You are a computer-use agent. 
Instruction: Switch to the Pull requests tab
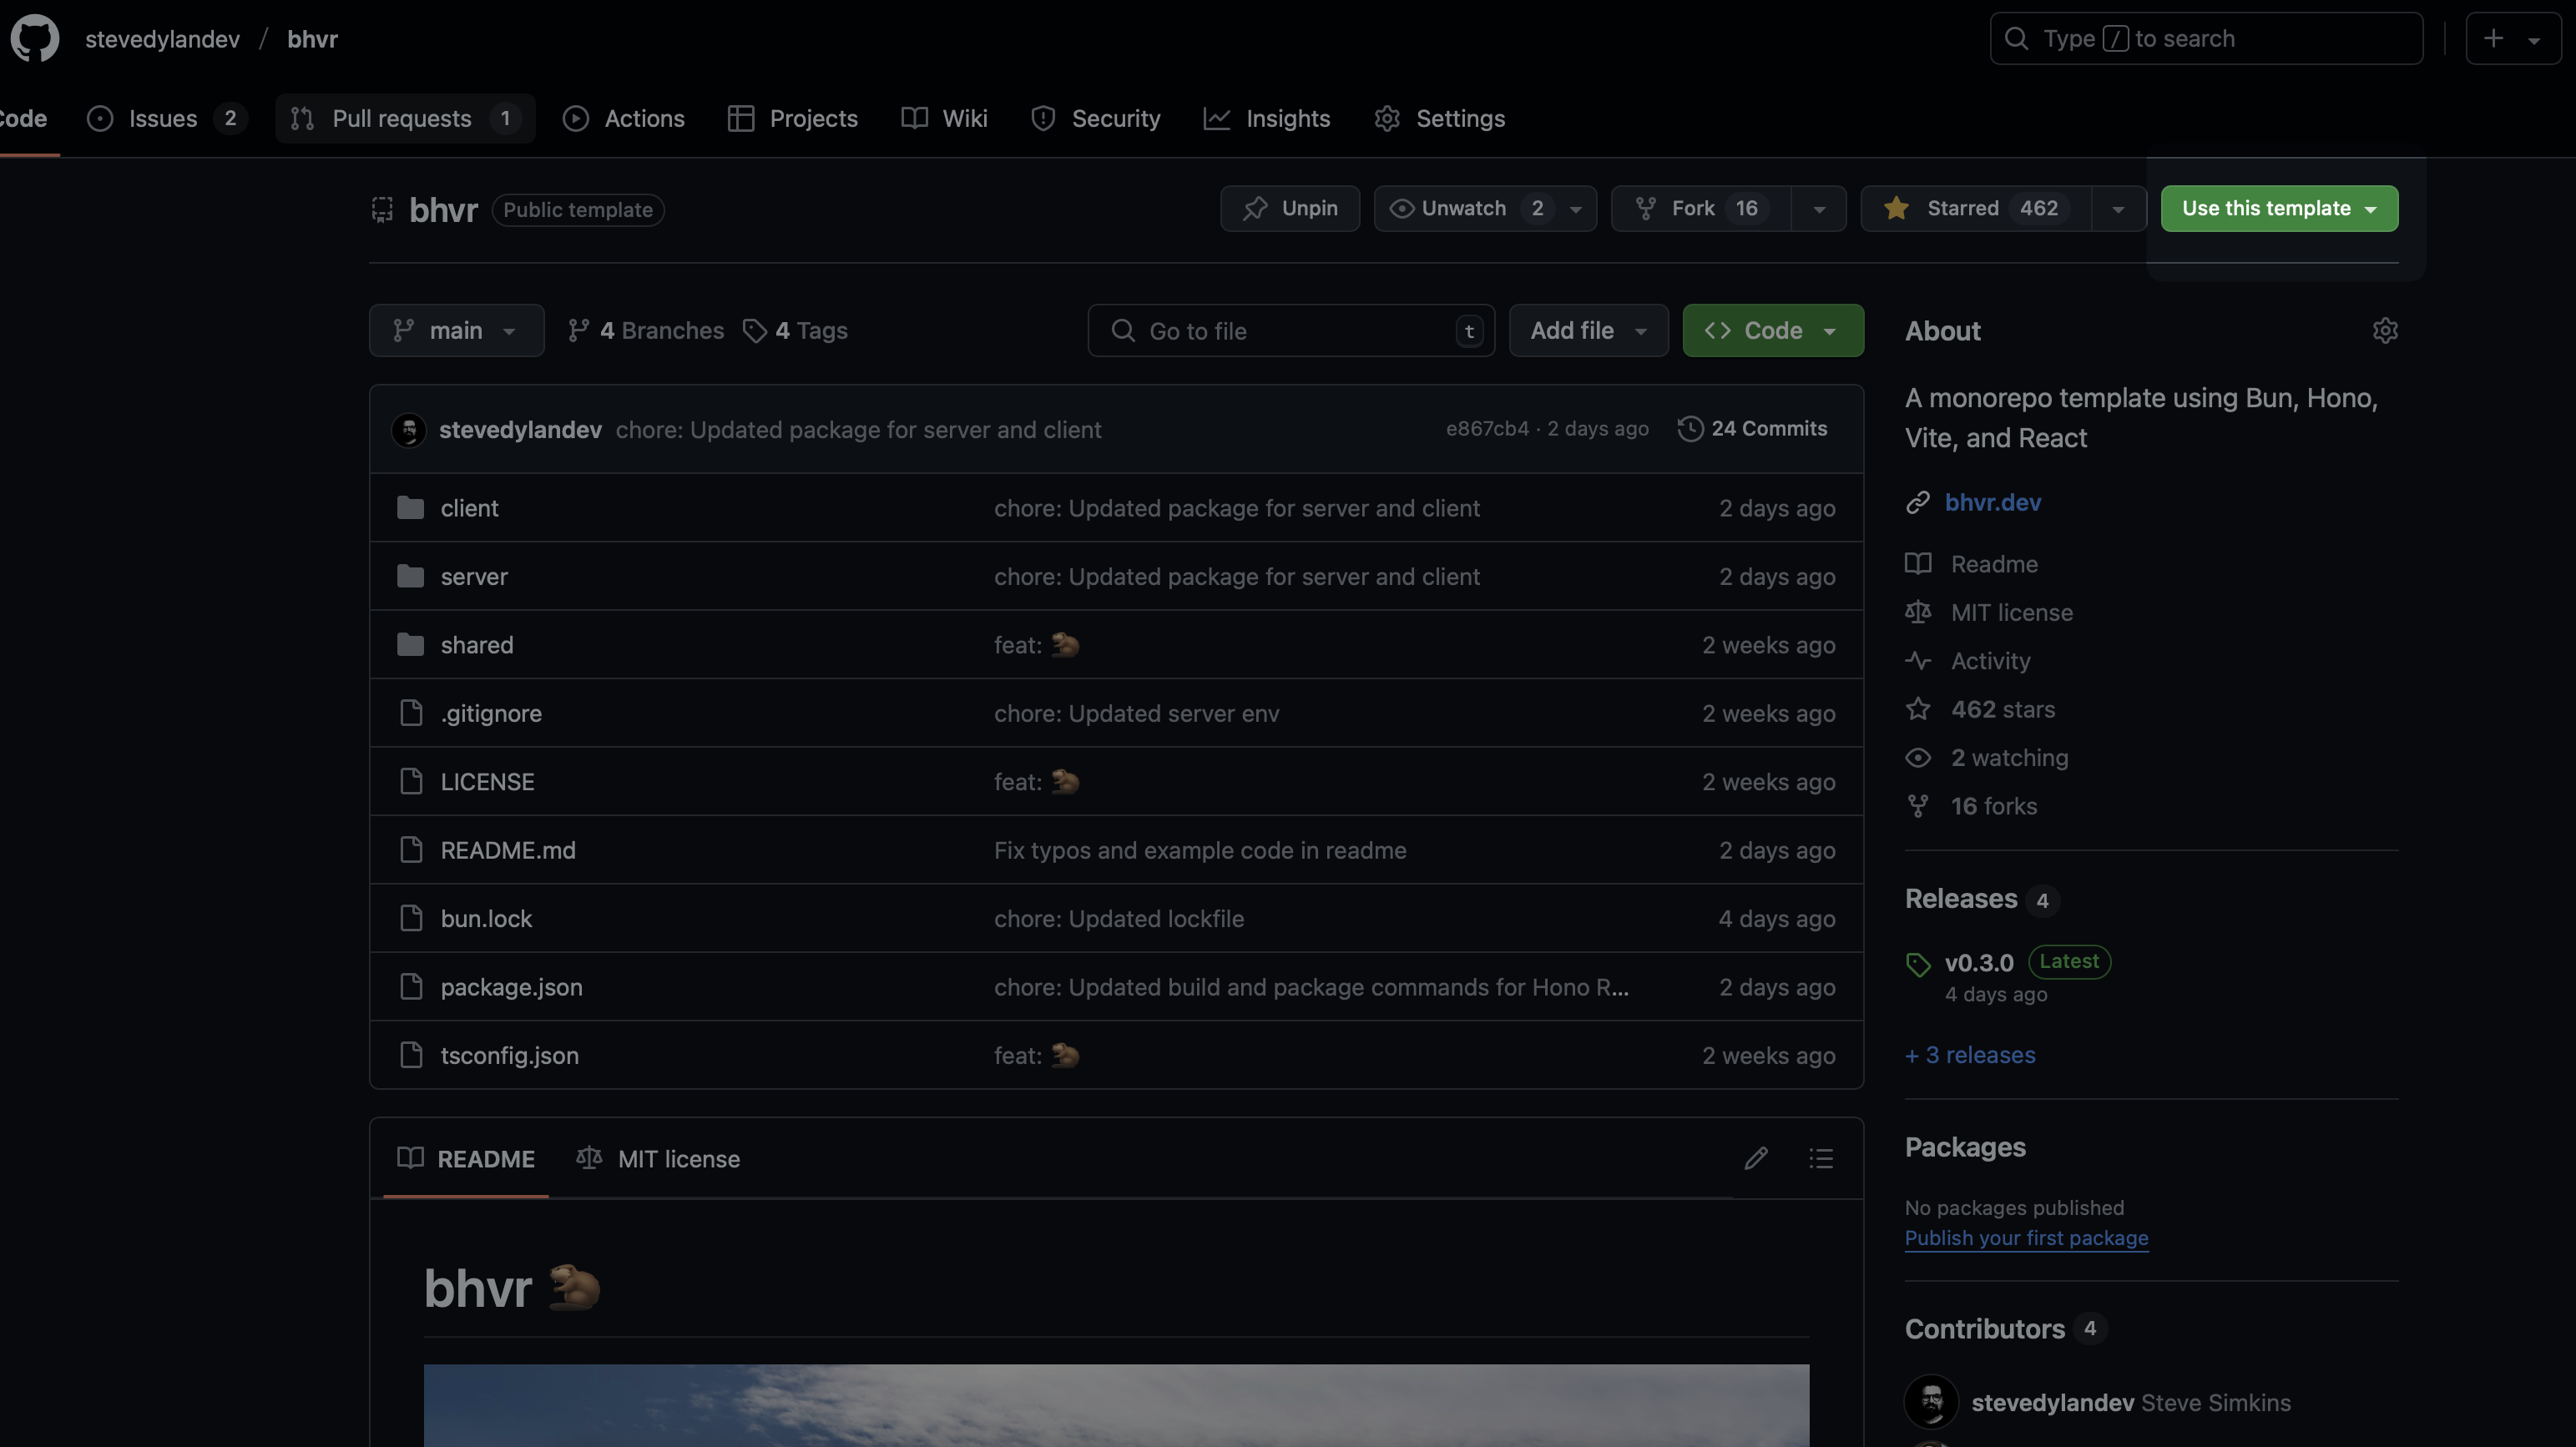click(x=404, y=118)
